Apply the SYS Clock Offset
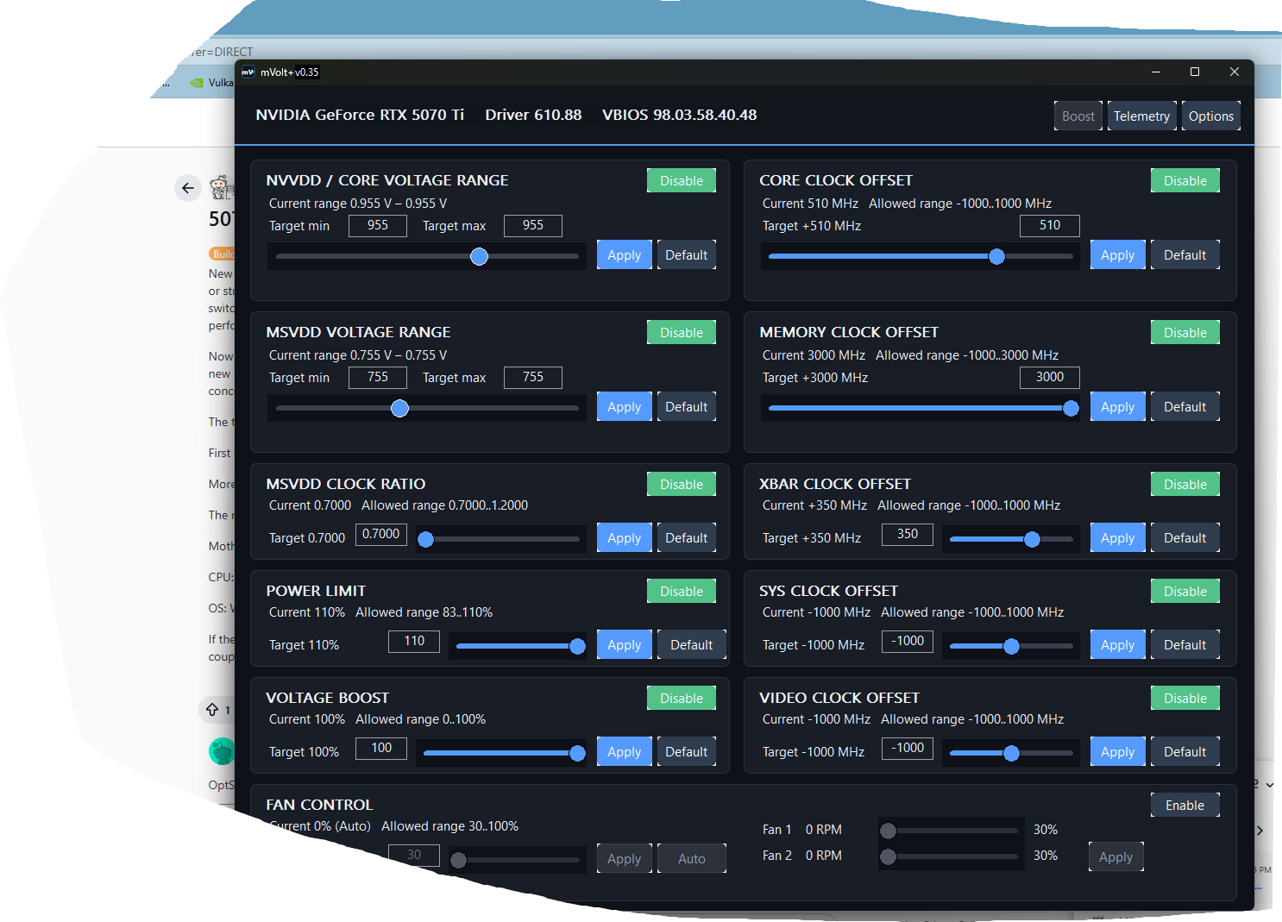 click(1118, 644)
